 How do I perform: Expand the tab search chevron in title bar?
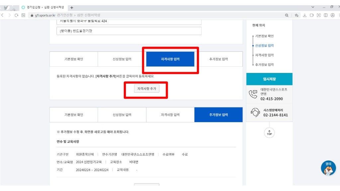313,7
